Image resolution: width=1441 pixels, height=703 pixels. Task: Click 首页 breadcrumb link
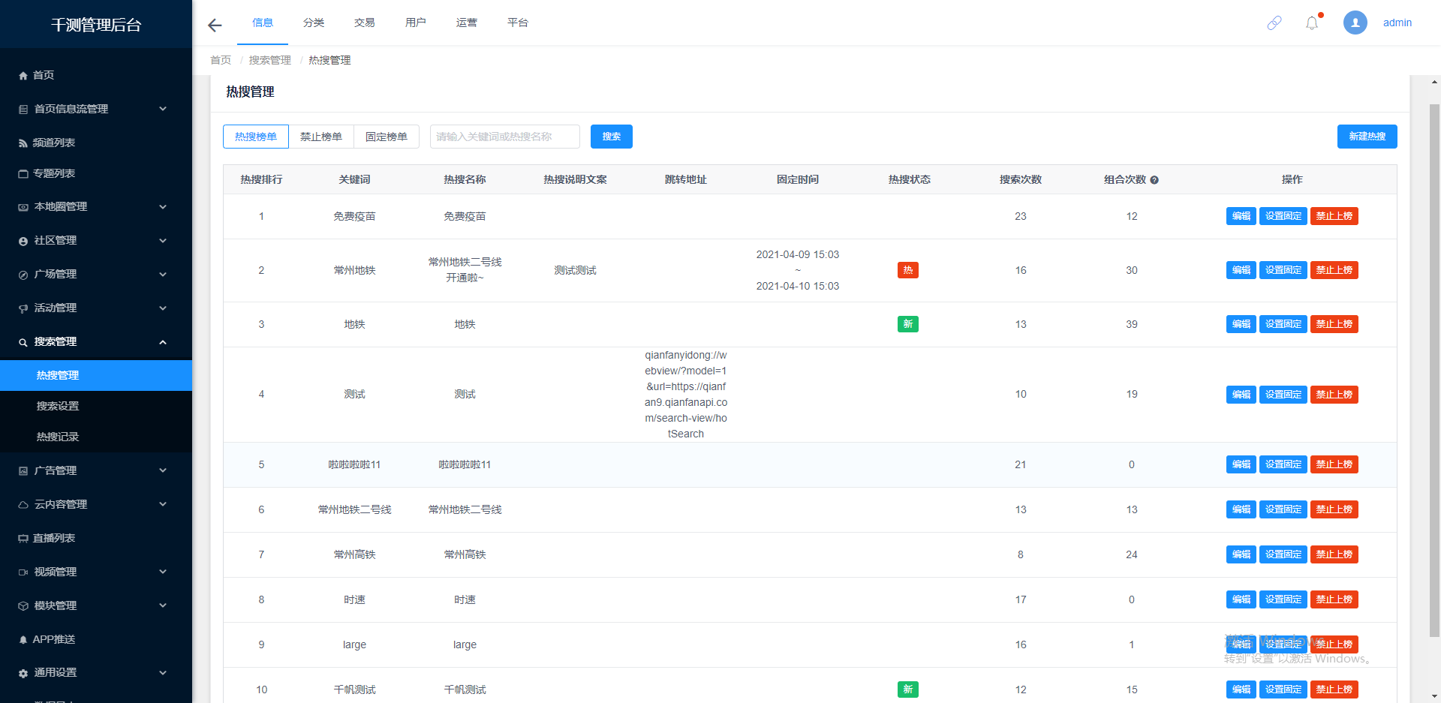point(221,60)
